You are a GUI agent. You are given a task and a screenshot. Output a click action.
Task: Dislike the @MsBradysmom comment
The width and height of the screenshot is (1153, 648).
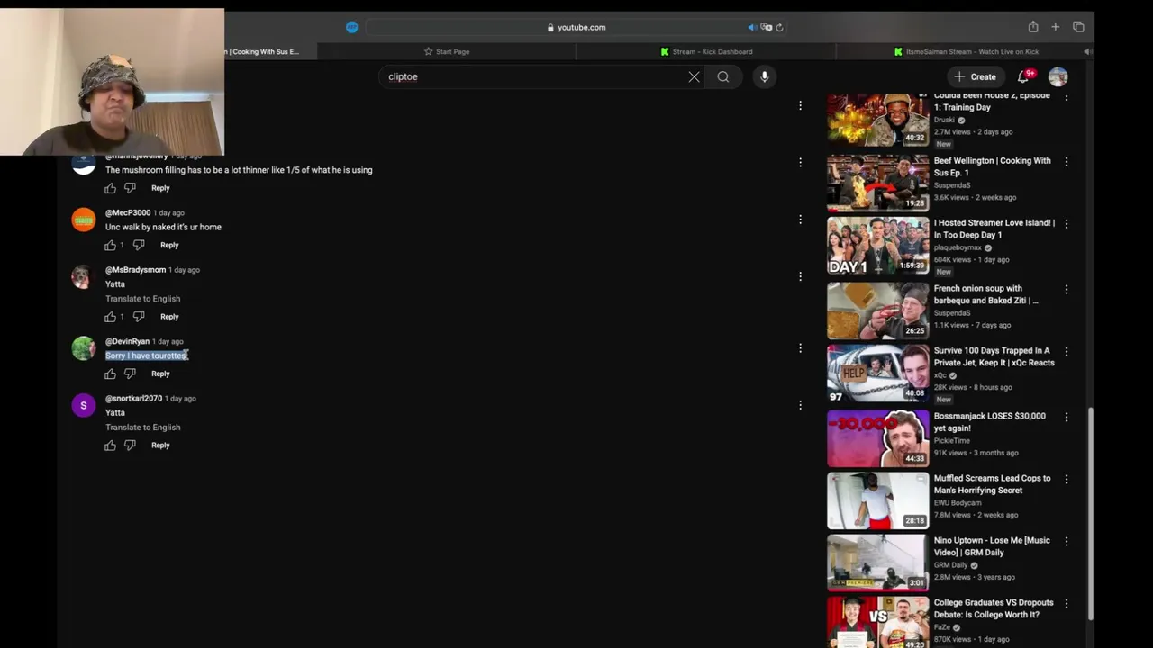click(139, 317)
